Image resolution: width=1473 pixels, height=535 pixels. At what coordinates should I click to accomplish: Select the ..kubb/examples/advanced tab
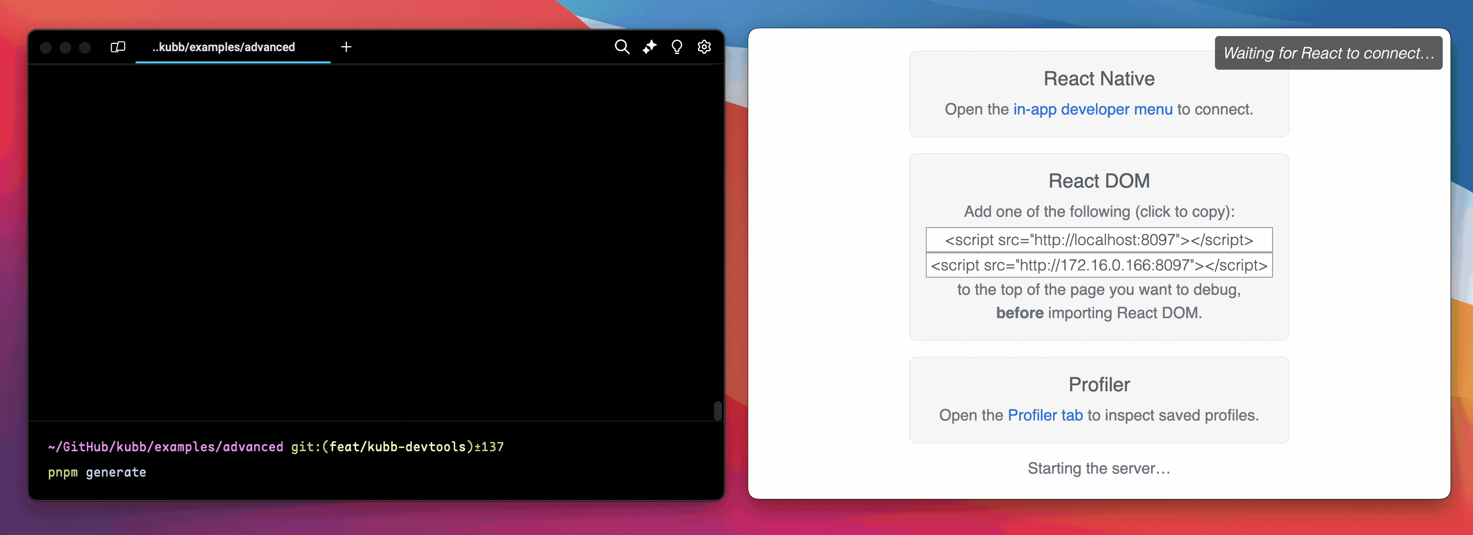coord(233,47)
